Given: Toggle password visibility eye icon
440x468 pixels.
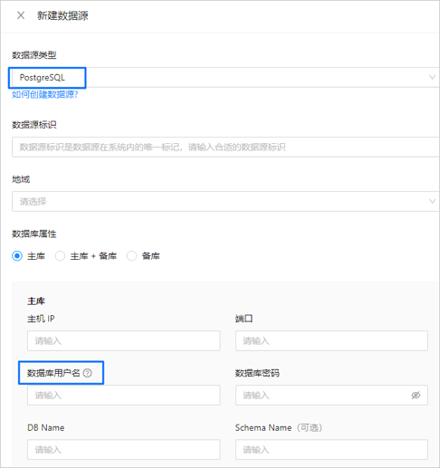Looking at the screenshot, I should [x=416, y=395].
